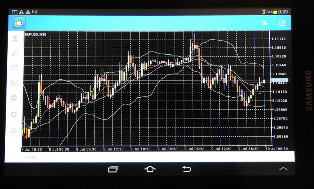The height and width of the screenshot is (189, 314).
Task: Open the news page icon in sidebar
Action: pyautogui.click(x=14, y=82)
